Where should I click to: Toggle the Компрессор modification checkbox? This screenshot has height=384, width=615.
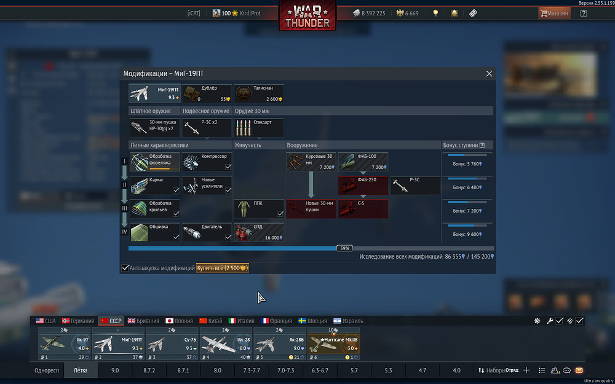228,167
